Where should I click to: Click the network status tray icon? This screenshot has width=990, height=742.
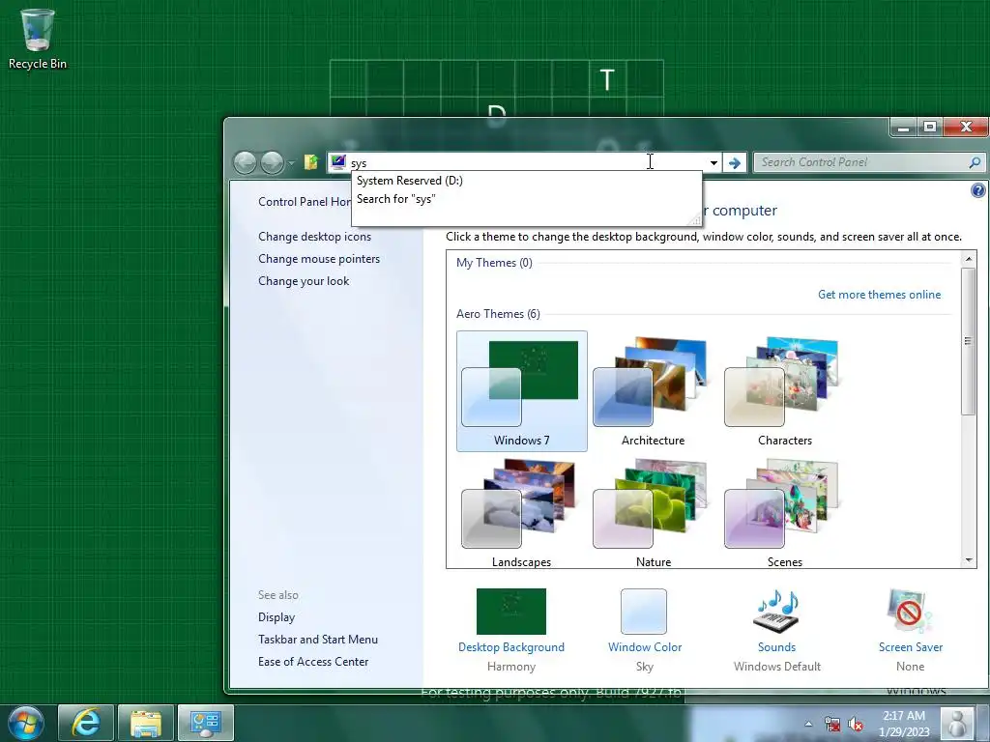click(x=832, y=724)
